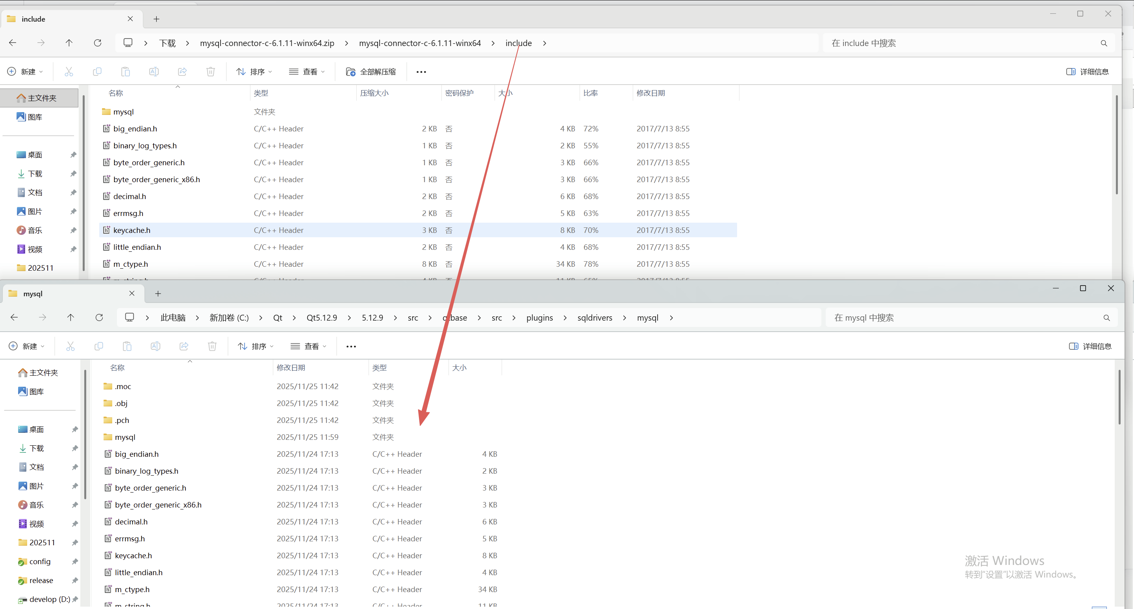
Task: Select the Copy icon in the top window
Action: 97,71
